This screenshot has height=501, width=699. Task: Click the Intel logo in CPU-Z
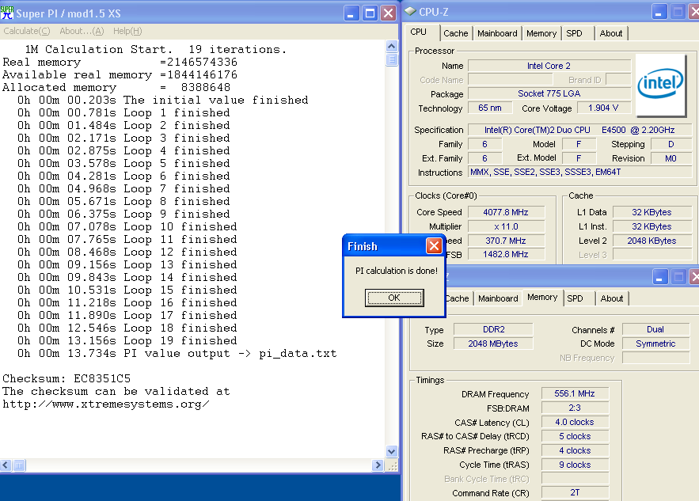[x=660, y=84]
